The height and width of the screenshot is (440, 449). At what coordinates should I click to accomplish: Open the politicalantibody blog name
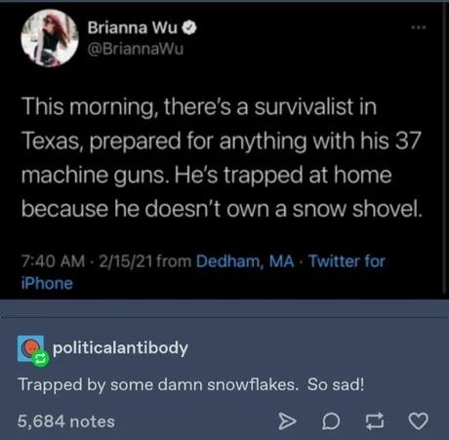pyautogui.click(x=120, y=348)
